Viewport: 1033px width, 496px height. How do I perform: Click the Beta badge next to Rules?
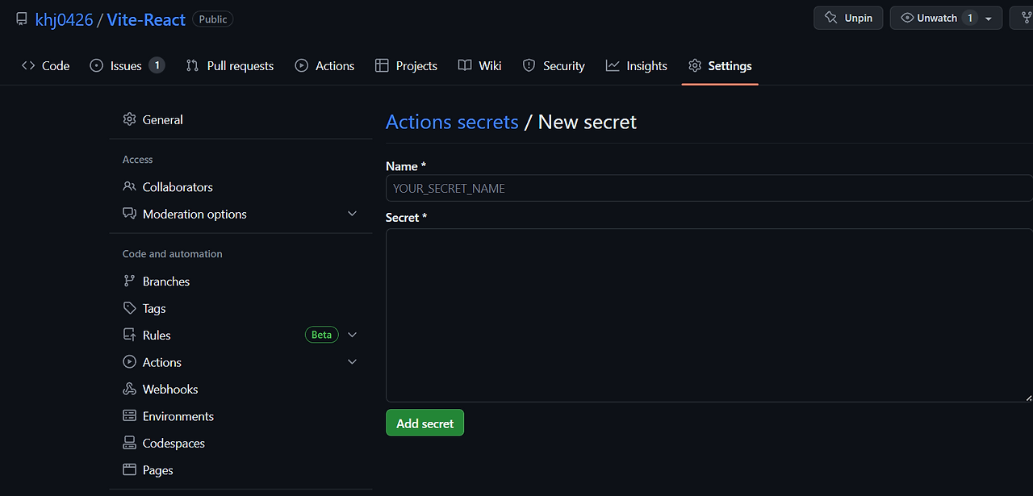pos(321,335)
